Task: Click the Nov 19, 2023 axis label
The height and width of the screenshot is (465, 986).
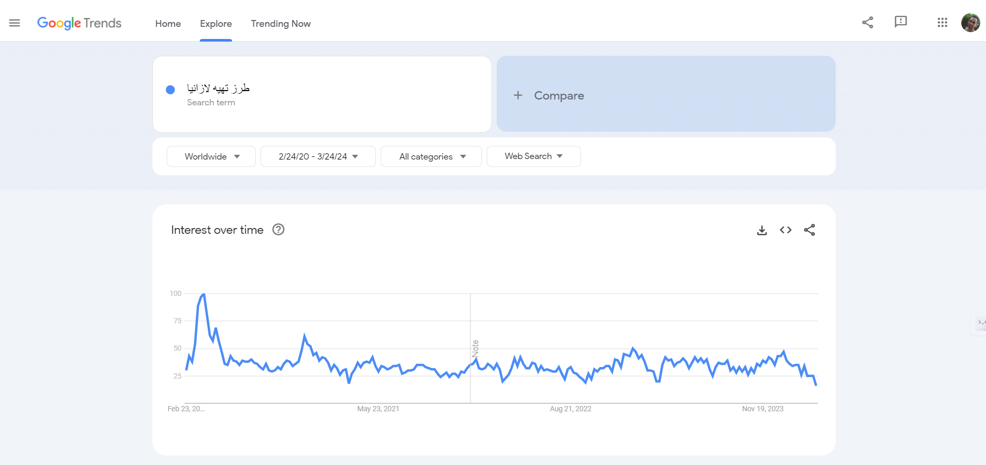Action: coord(762,409)
